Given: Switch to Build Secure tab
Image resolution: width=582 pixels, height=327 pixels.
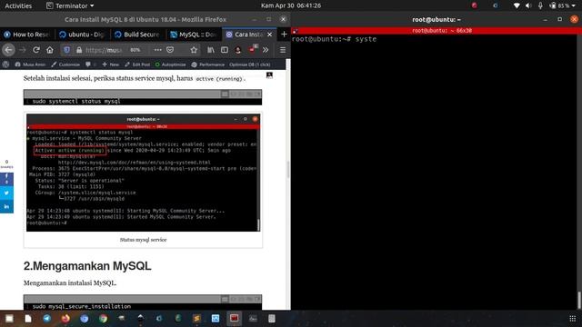Looking at the screenshot, I should pyautogui.click(x=137, y=35).
